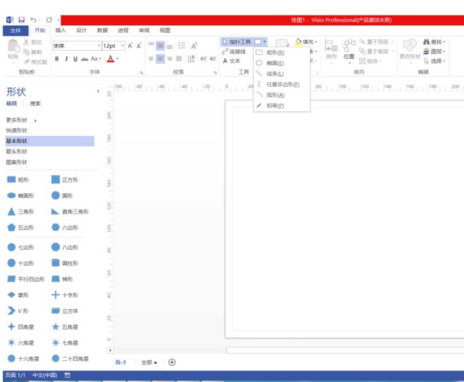The width and height of the screenshot is (464, 382).
Task: Toggle bold formatting
Action: (57, 59)
